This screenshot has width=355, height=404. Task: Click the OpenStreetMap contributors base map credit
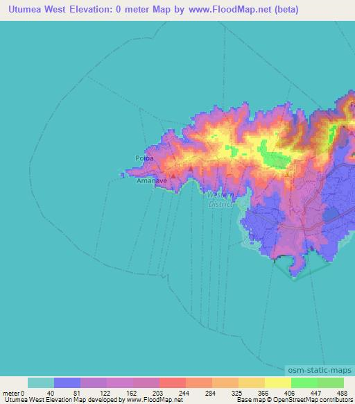(x=295, y=400)
